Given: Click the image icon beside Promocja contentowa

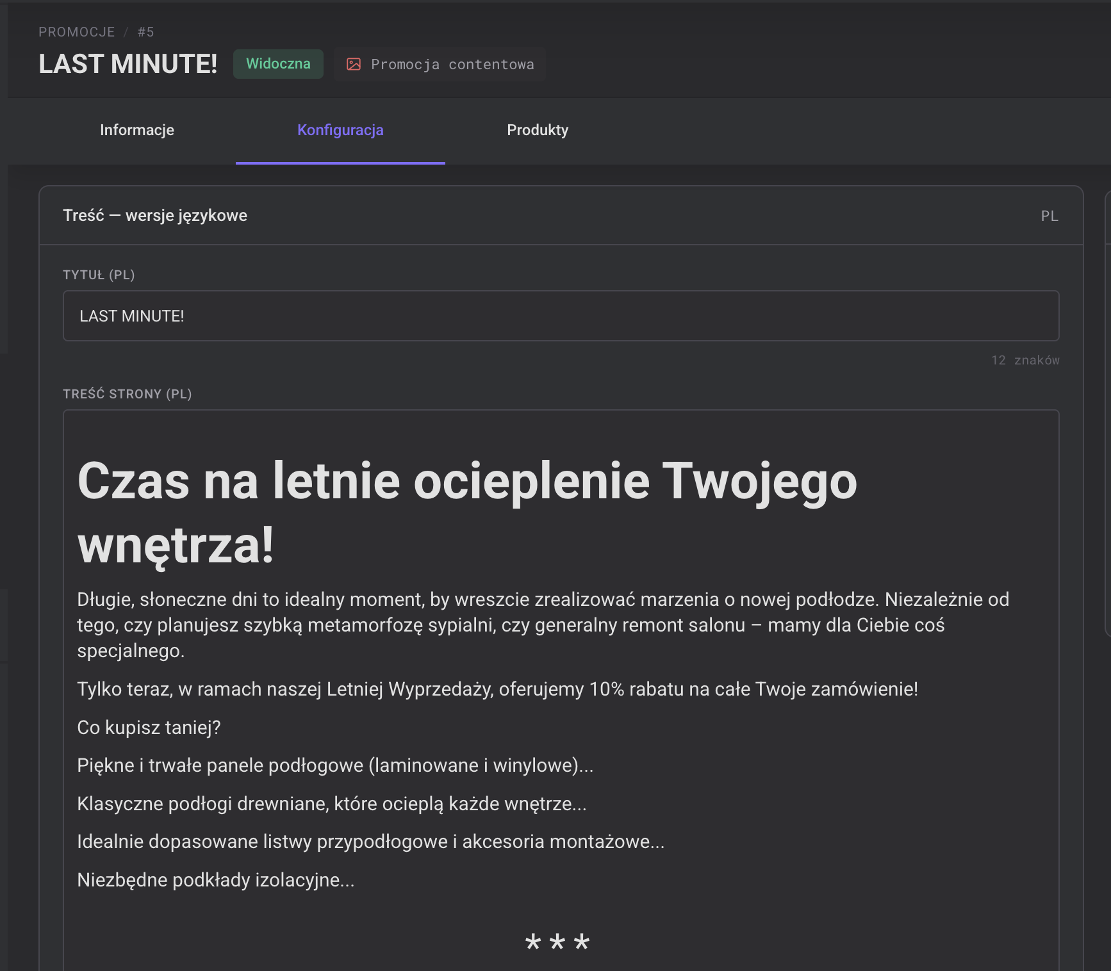Looking at the screenshot, I should coord(354,64).
